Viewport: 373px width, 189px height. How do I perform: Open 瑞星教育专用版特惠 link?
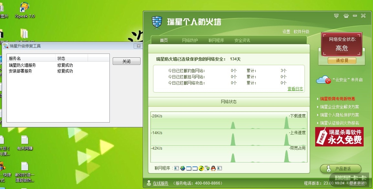click(337, 99)
